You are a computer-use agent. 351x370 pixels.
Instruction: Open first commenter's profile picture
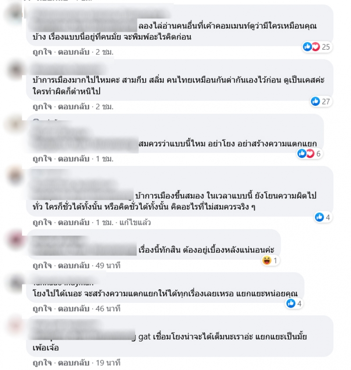(x=15, y=13)
